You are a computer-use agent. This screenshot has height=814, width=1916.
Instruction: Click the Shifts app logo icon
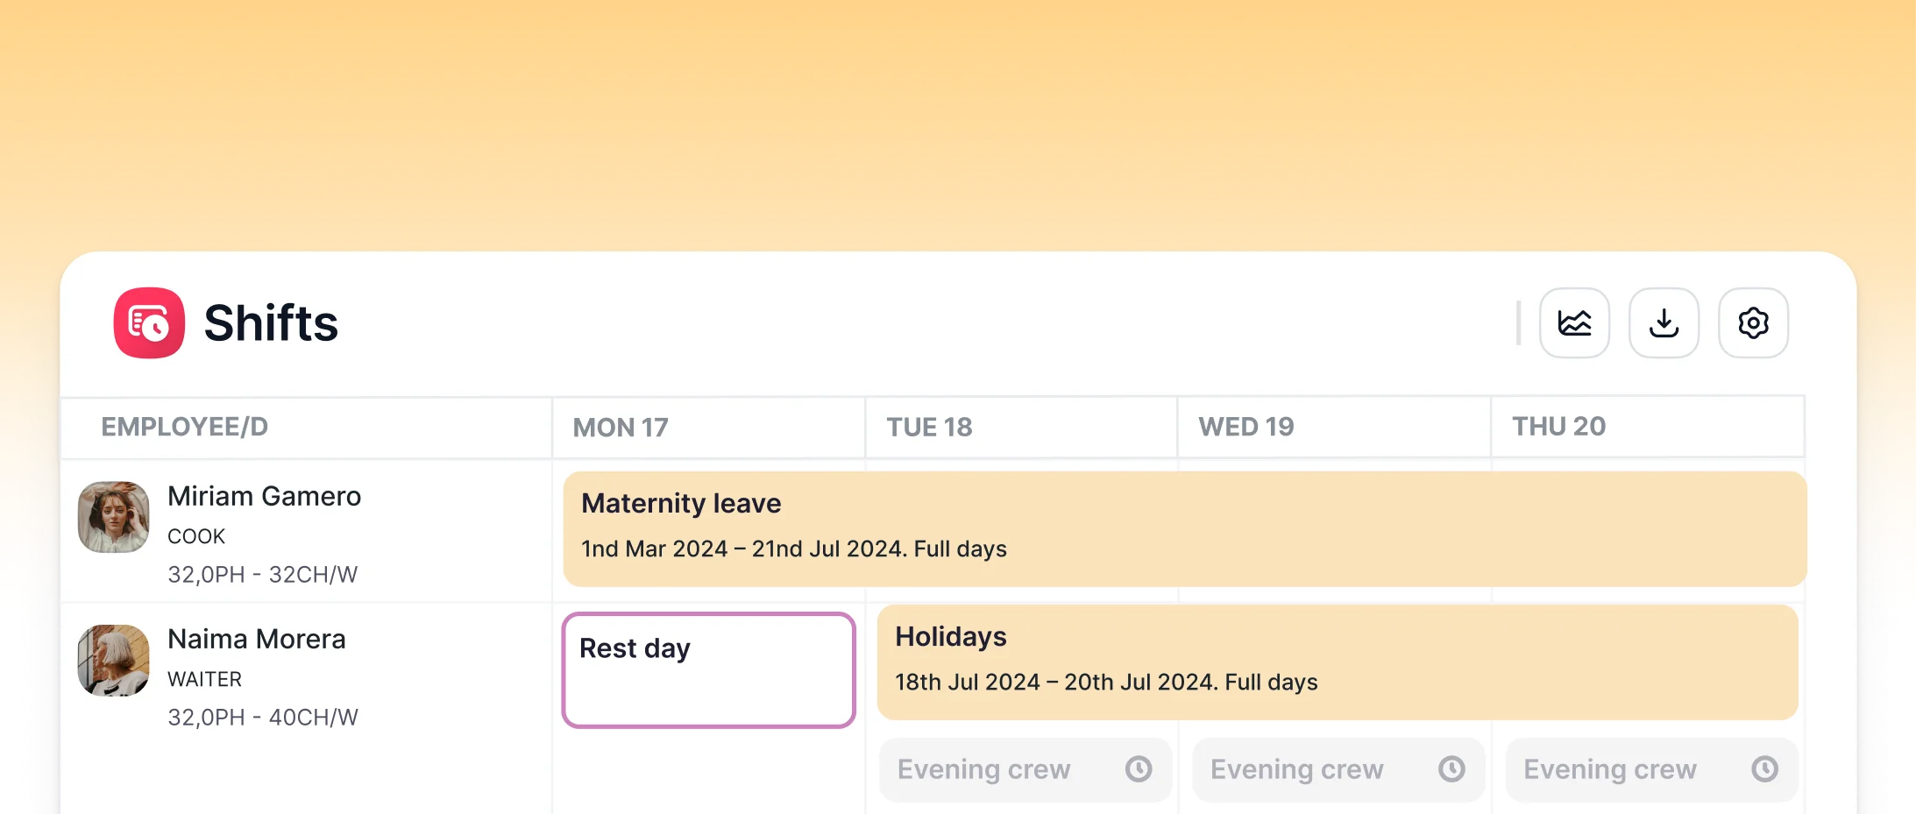coord(149,322)
